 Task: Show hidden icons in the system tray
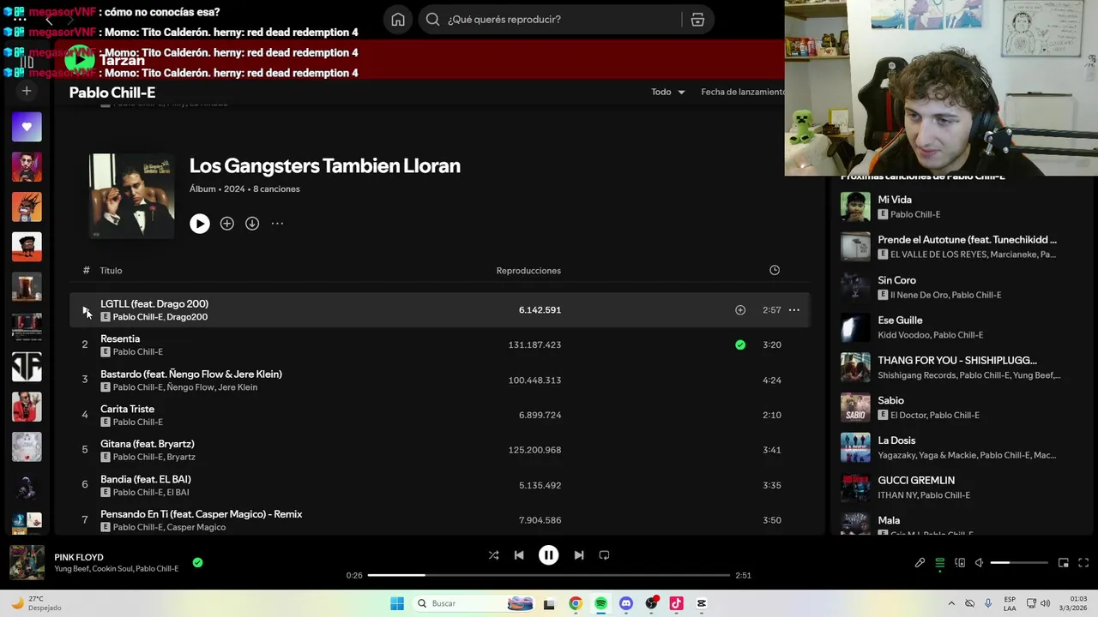[x=950, y=603]
